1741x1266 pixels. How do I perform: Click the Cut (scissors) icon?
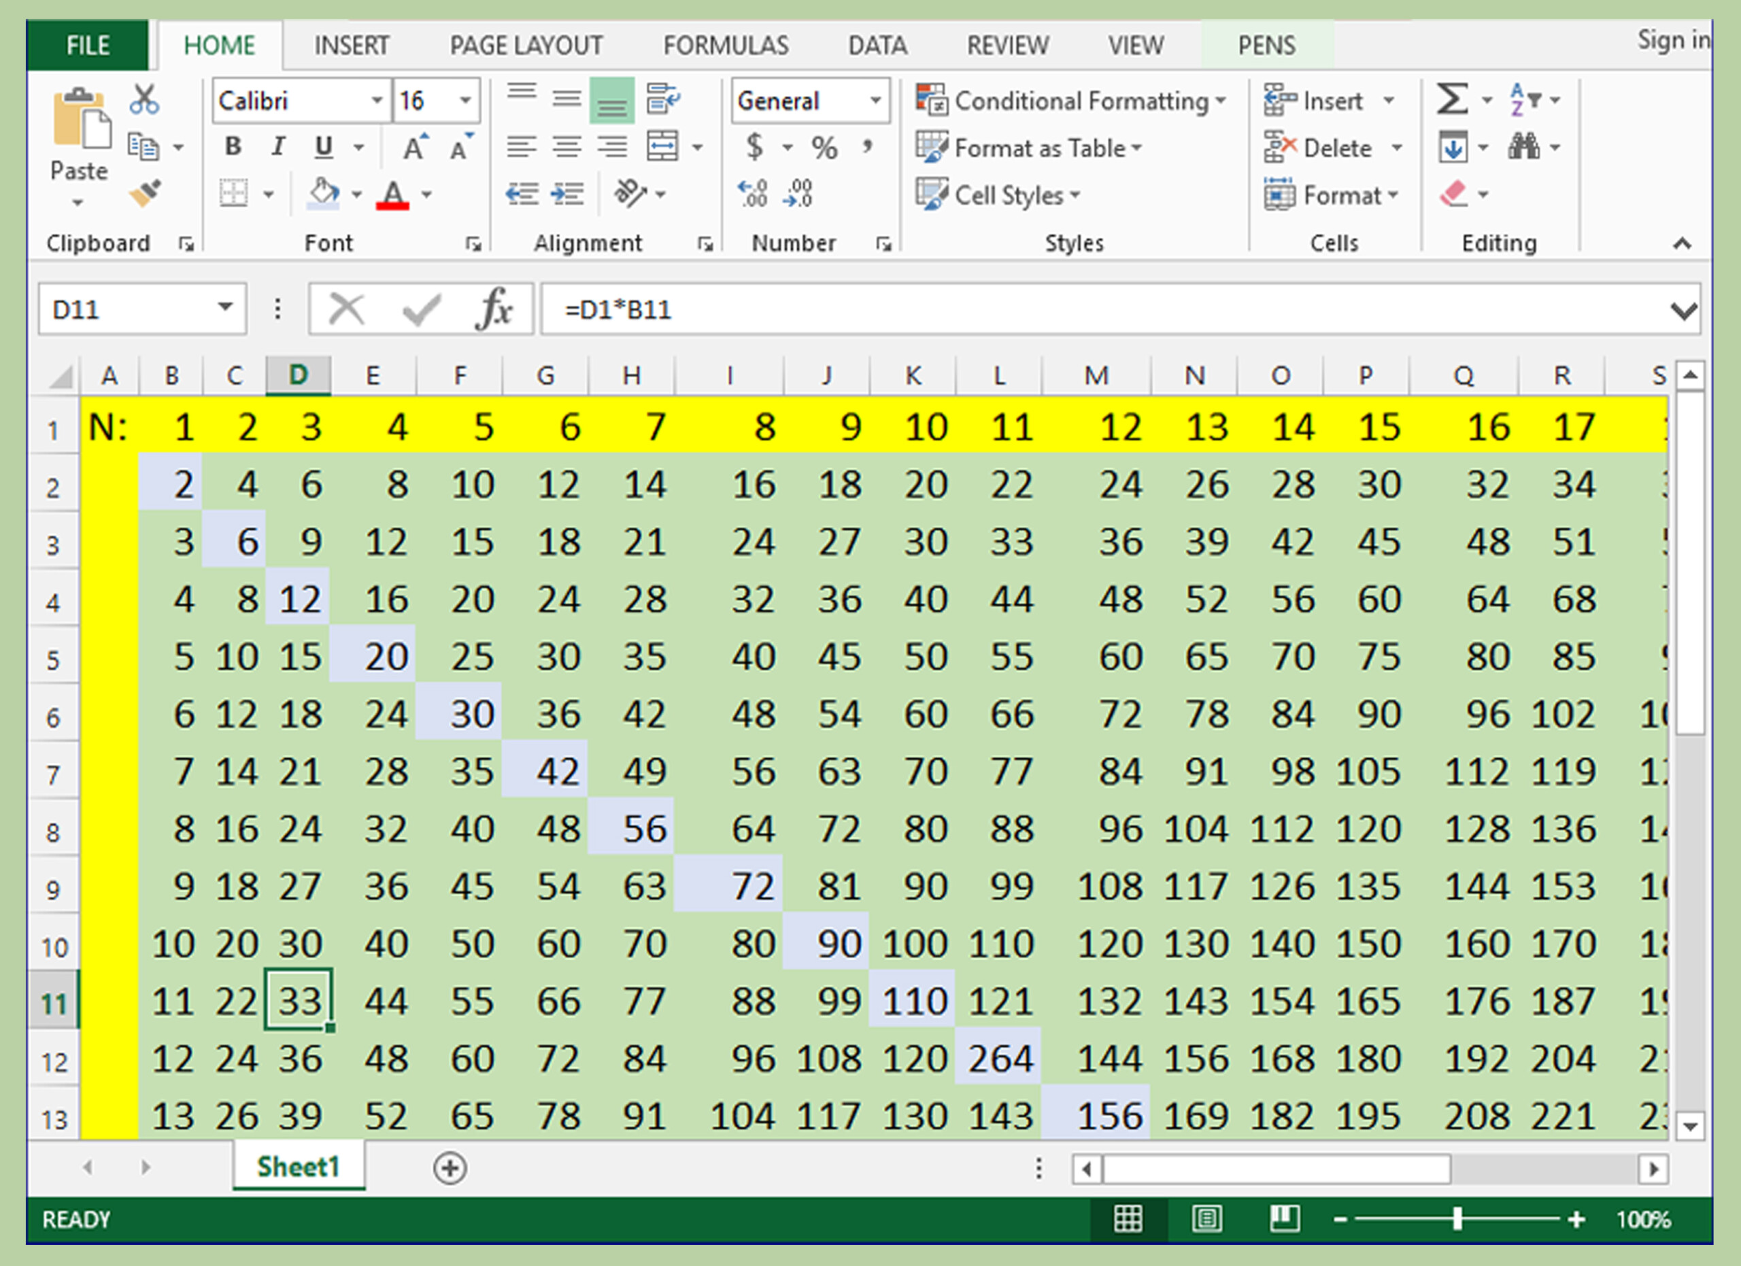pos(143,98)
